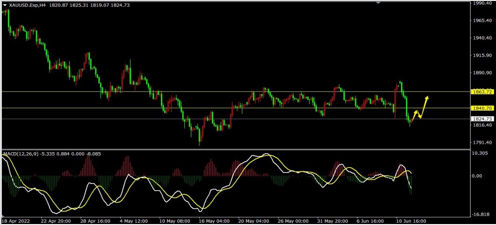Click the 18 Apr 2022 date label
The height and width of the screenshot is (225, 496).
pos(16,221)
